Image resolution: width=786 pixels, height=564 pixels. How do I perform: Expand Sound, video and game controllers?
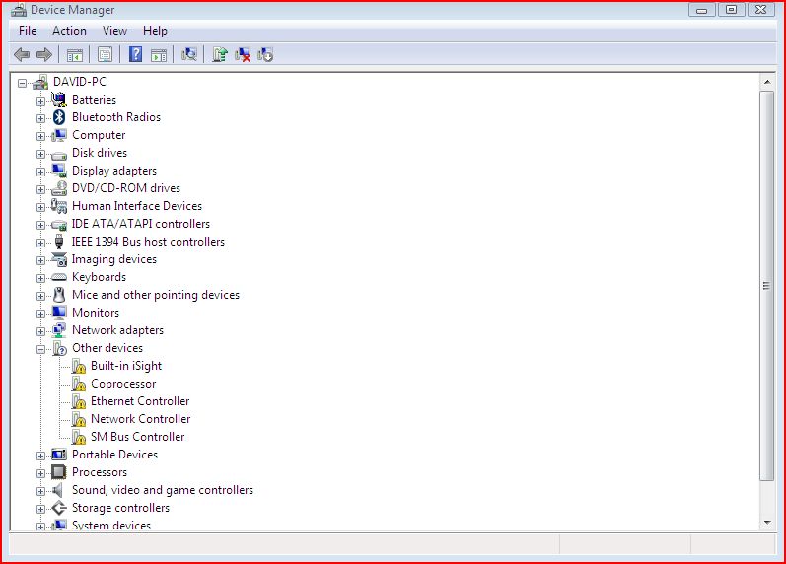pos(40,491)
